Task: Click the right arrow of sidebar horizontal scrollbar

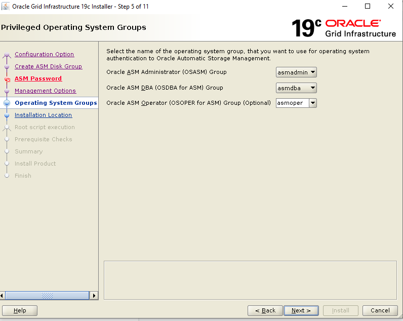Action: [x=94, y=296]
